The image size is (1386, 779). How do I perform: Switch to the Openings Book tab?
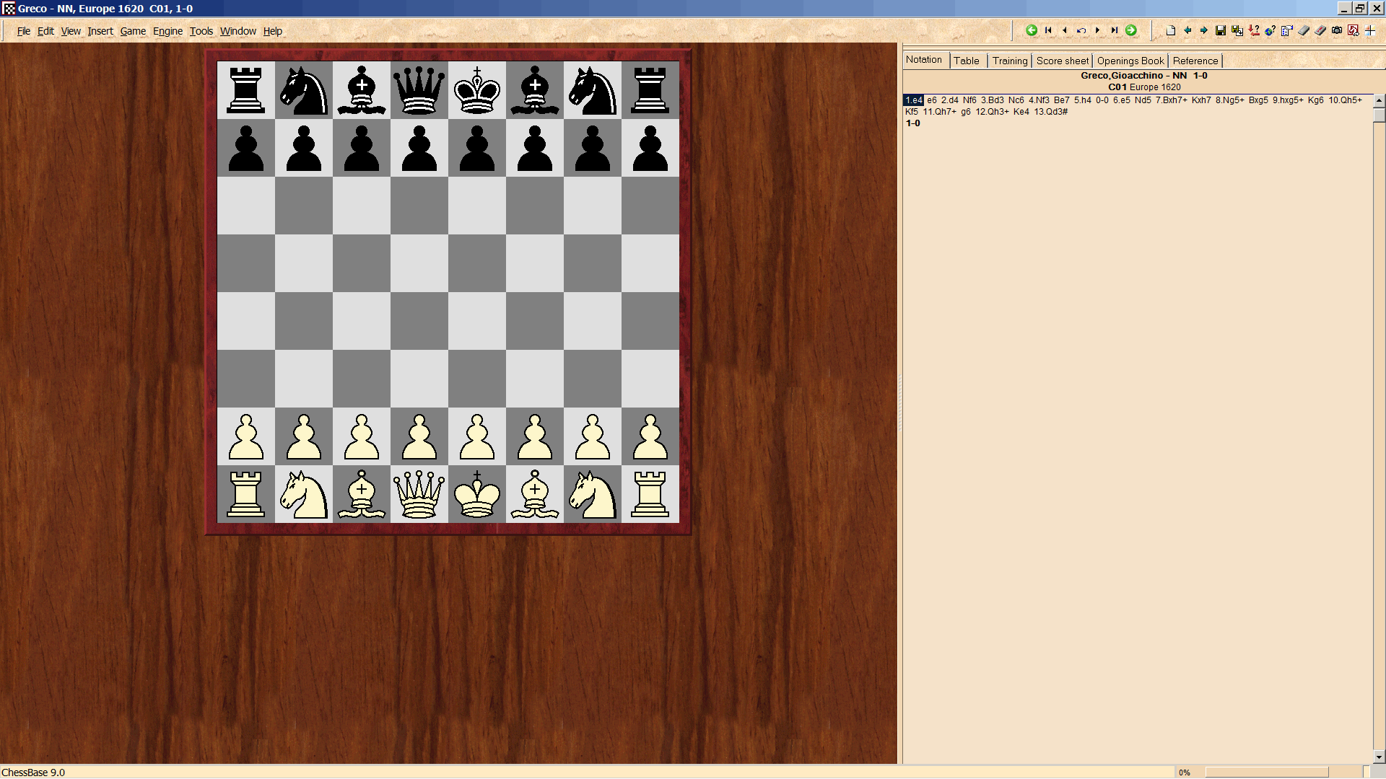tap(1130, 61)
